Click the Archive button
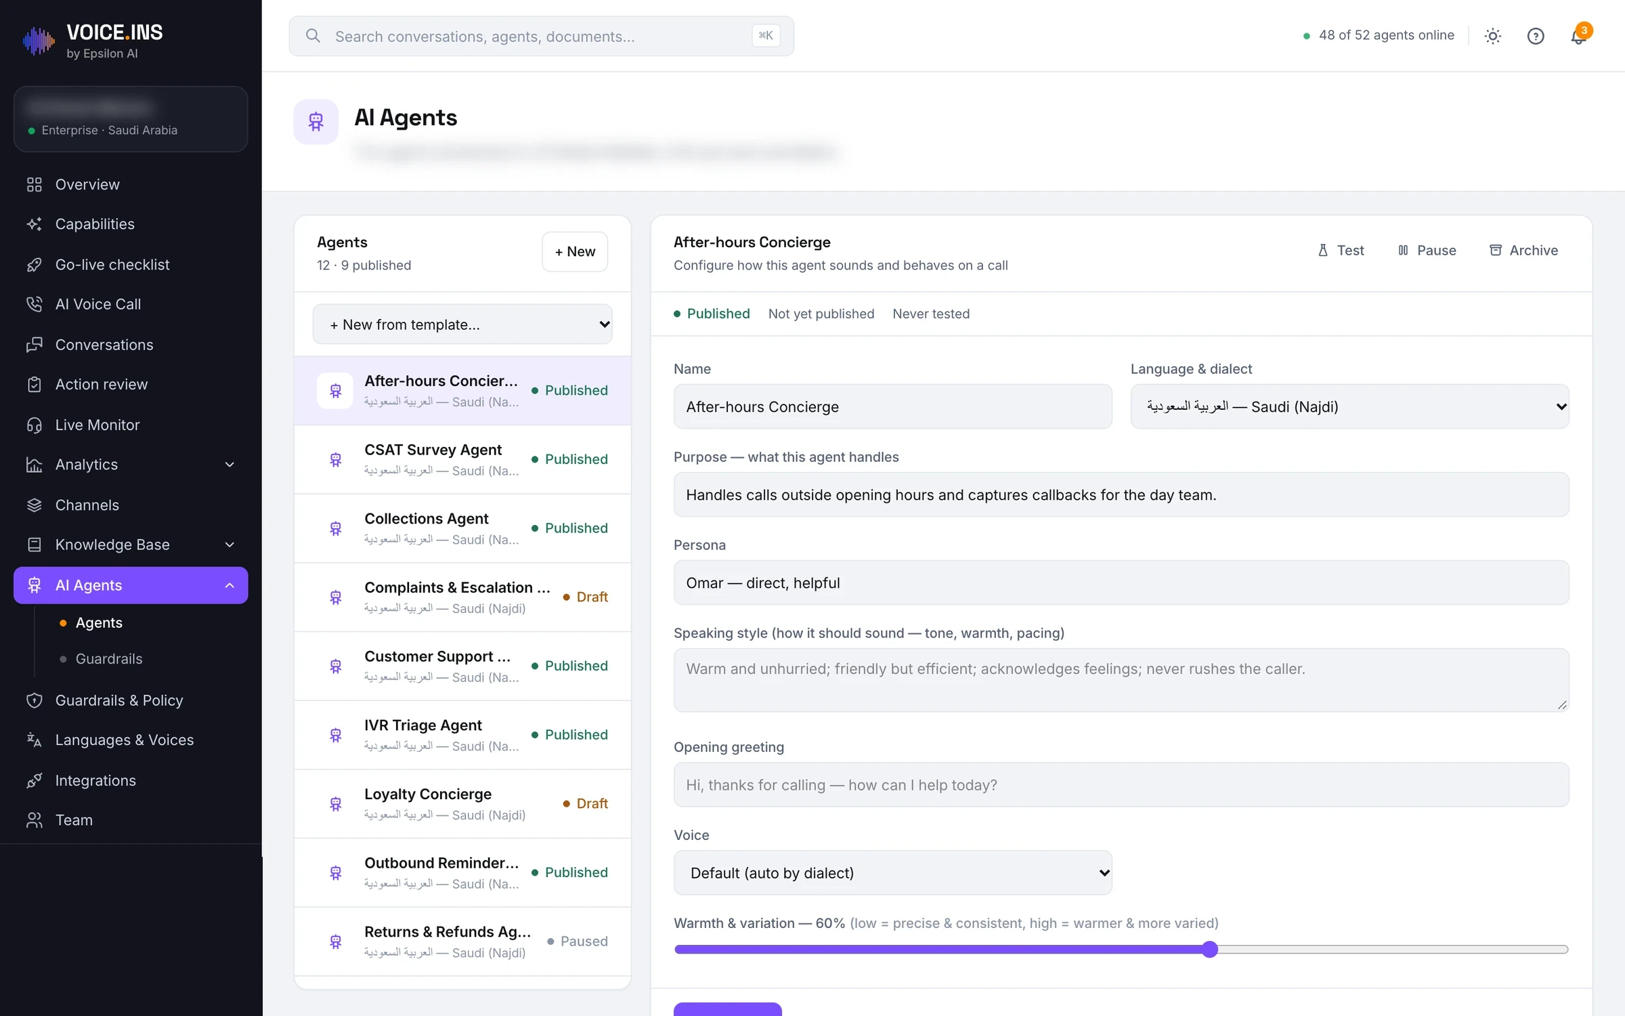The width and height of the screenshot is (1625, 1016). (1523, 250)
